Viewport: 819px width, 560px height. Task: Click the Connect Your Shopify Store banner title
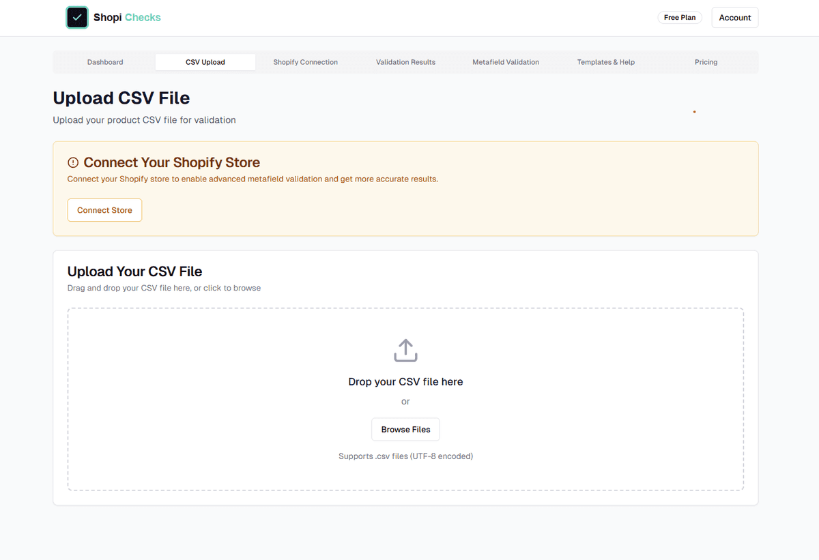click(171, 162)
